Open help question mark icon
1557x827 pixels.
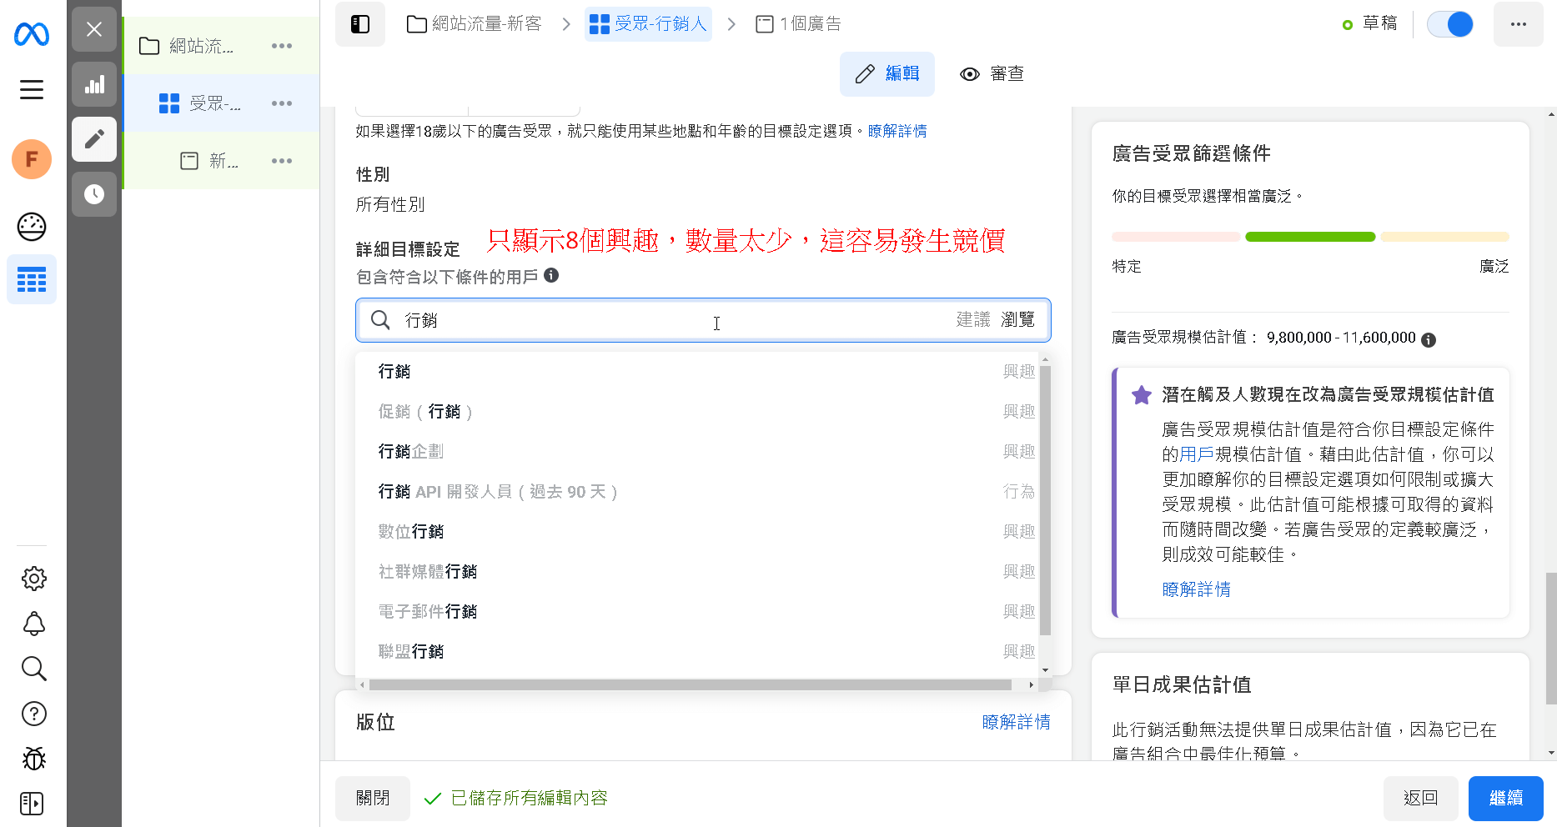coord(33,714)
